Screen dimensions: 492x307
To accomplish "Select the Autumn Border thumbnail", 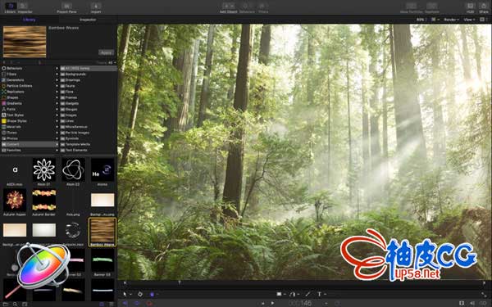I will coord(44,201).
